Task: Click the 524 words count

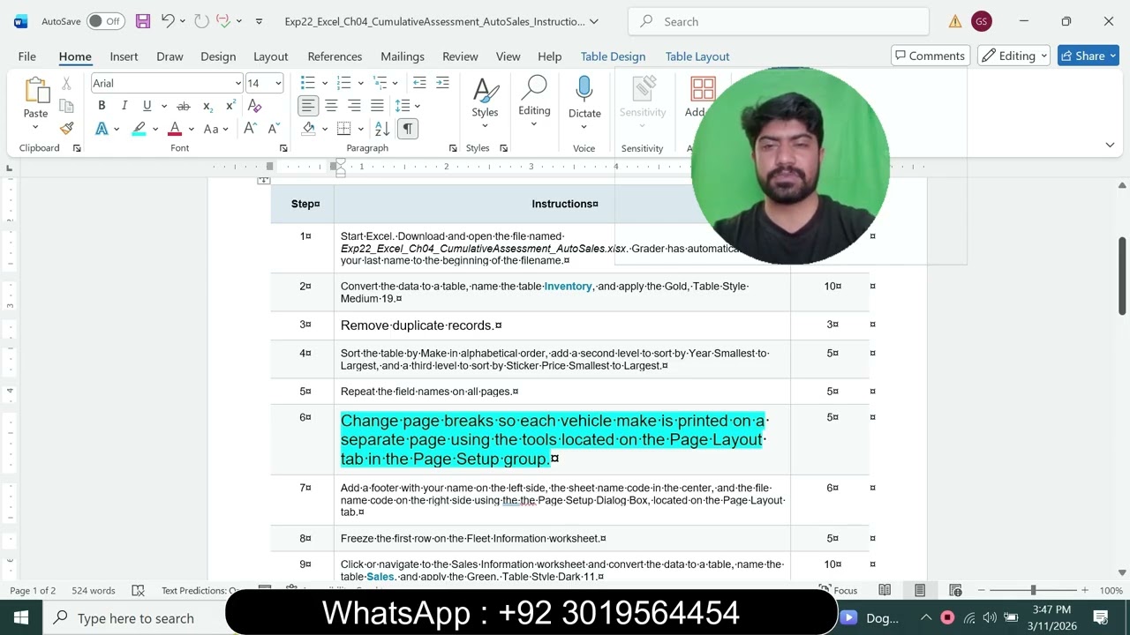Action: 94,590
